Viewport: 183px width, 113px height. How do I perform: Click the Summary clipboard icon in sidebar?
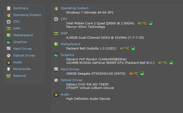[9, 8]
